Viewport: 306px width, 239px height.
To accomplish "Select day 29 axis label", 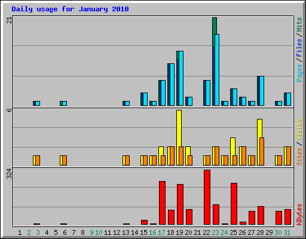I will [269, 232].
